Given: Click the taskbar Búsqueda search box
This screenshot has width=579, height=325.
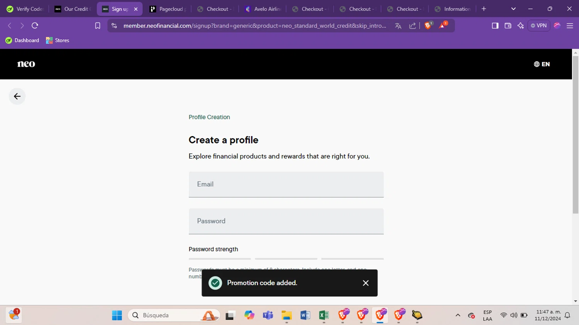Looking at the screenshot, I should tap(174, 315).
